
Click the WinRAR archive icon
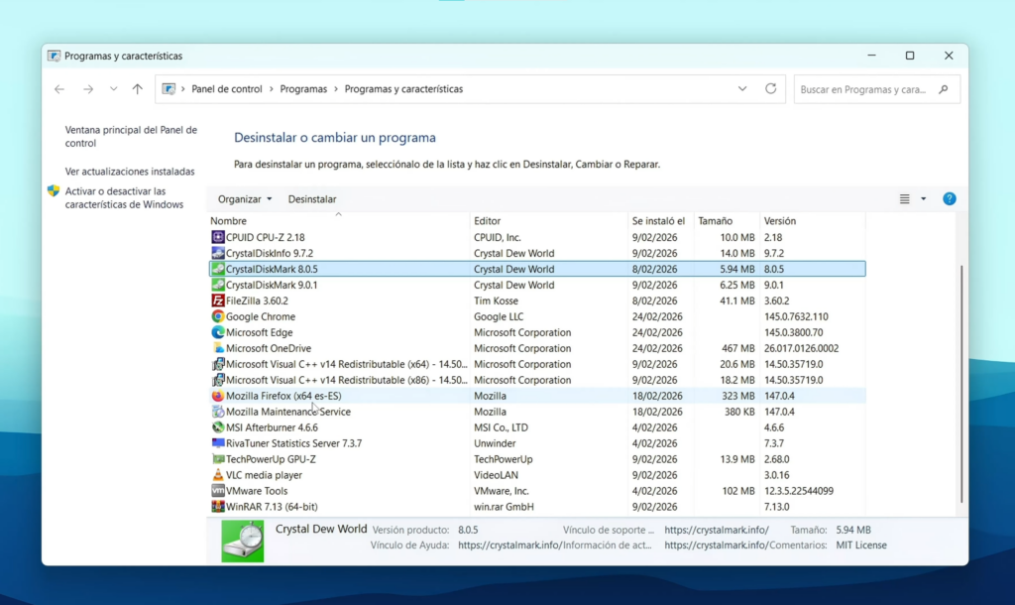pyautogui.click(x=217, y=507)
